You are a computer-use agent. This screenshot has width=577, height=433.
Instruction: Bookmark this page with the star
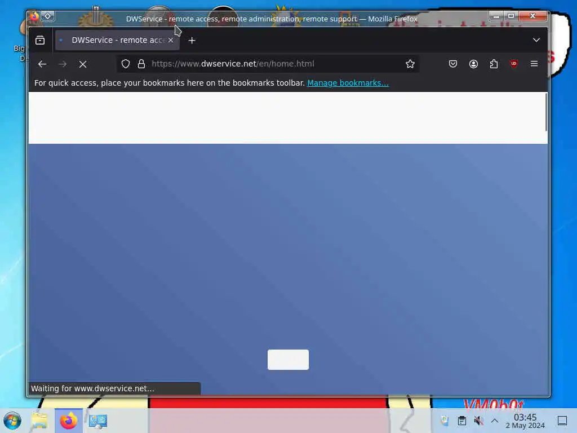(x=410, y=64)
